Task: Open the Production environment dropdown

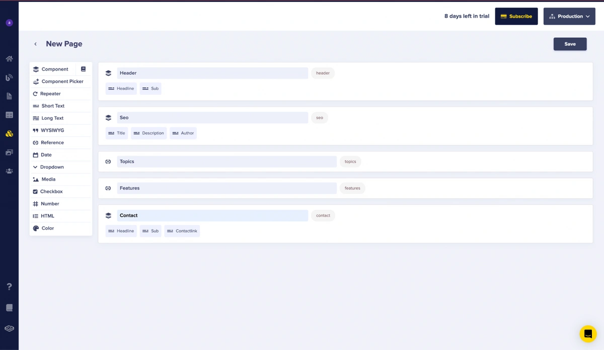Action: pyautogui.click(x=569, y=16)
